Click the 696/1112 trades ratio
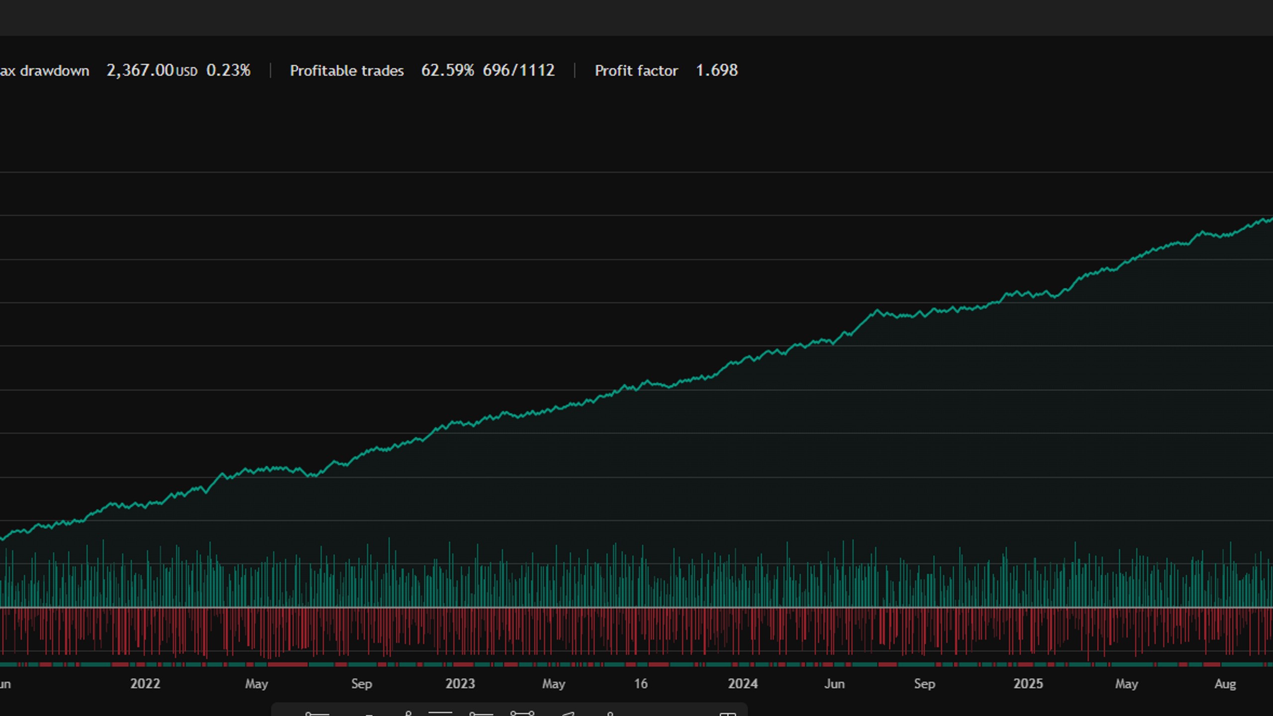The image size is (1273, 716). [x=518, y=70]
